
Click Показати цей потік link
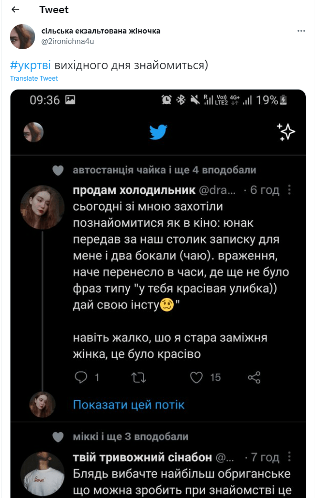point(128,405)
